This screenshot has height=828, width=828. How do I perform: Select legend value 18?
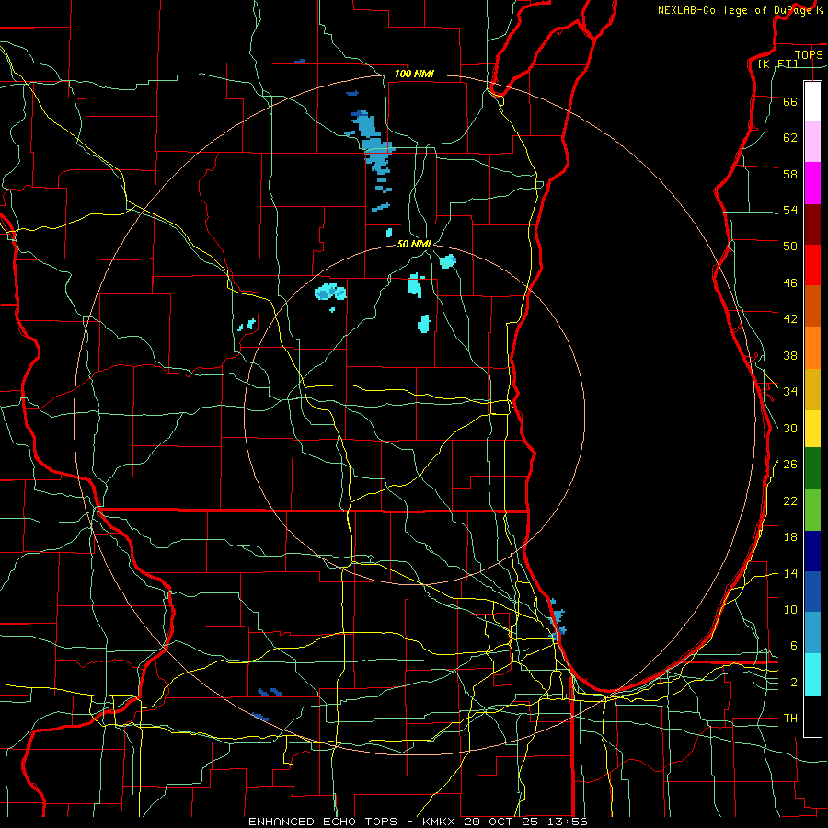[790, 537]
